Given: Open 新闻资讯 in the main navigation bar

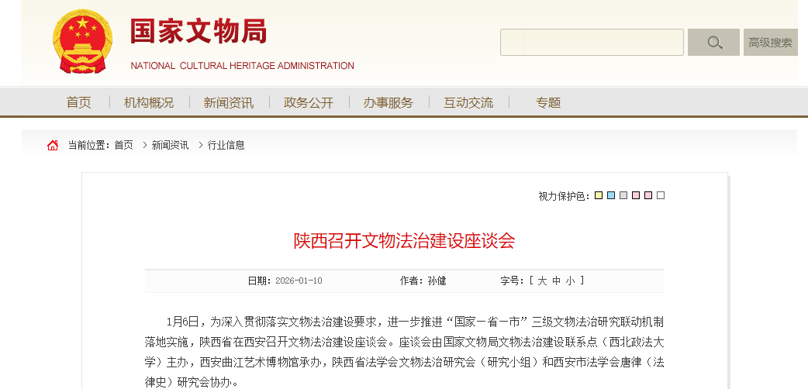Looking at the screenshot, I should pos(228,102).
